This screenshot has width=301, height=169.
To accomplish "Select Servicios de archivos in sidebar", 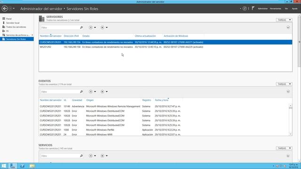I will pos(18,35).
